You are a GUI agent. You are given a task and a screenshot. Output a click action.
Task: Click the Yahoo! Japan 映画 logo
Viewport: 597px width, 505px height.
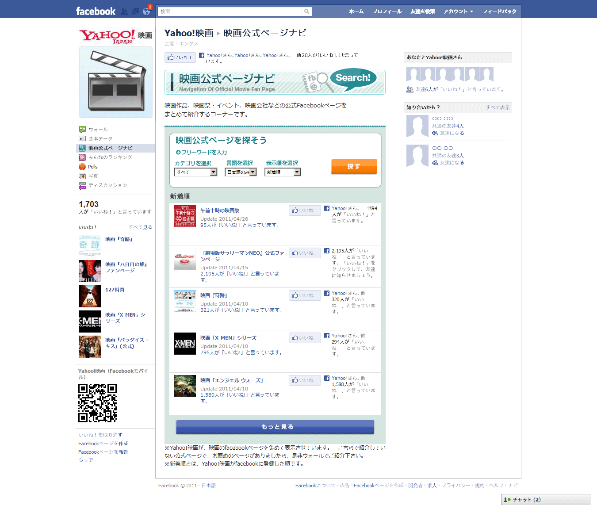pyautogui.click(x=115, y=37)
